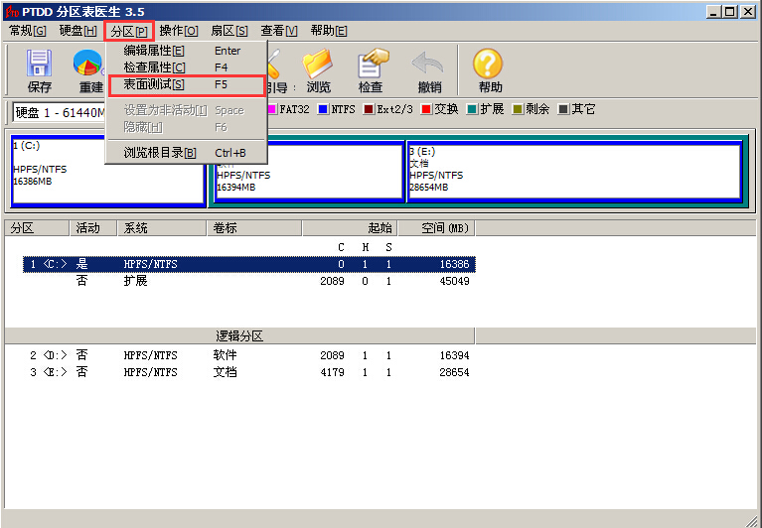The height and width of the screenshot is (528, 762).
Task: Open the disk selector dropdown 硬盘 1
Action: click(60, 112)
